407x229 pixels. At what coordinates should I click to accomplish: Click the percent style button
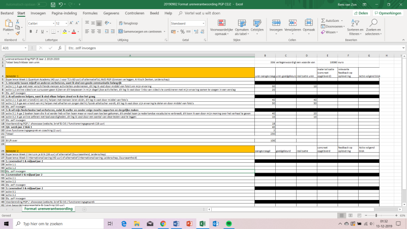183,32
